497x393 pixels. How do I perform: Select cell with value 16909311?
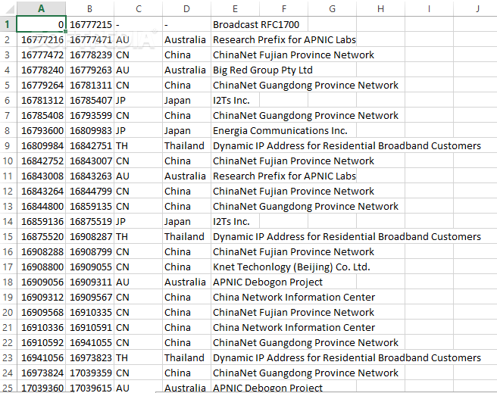click(89, 282)
